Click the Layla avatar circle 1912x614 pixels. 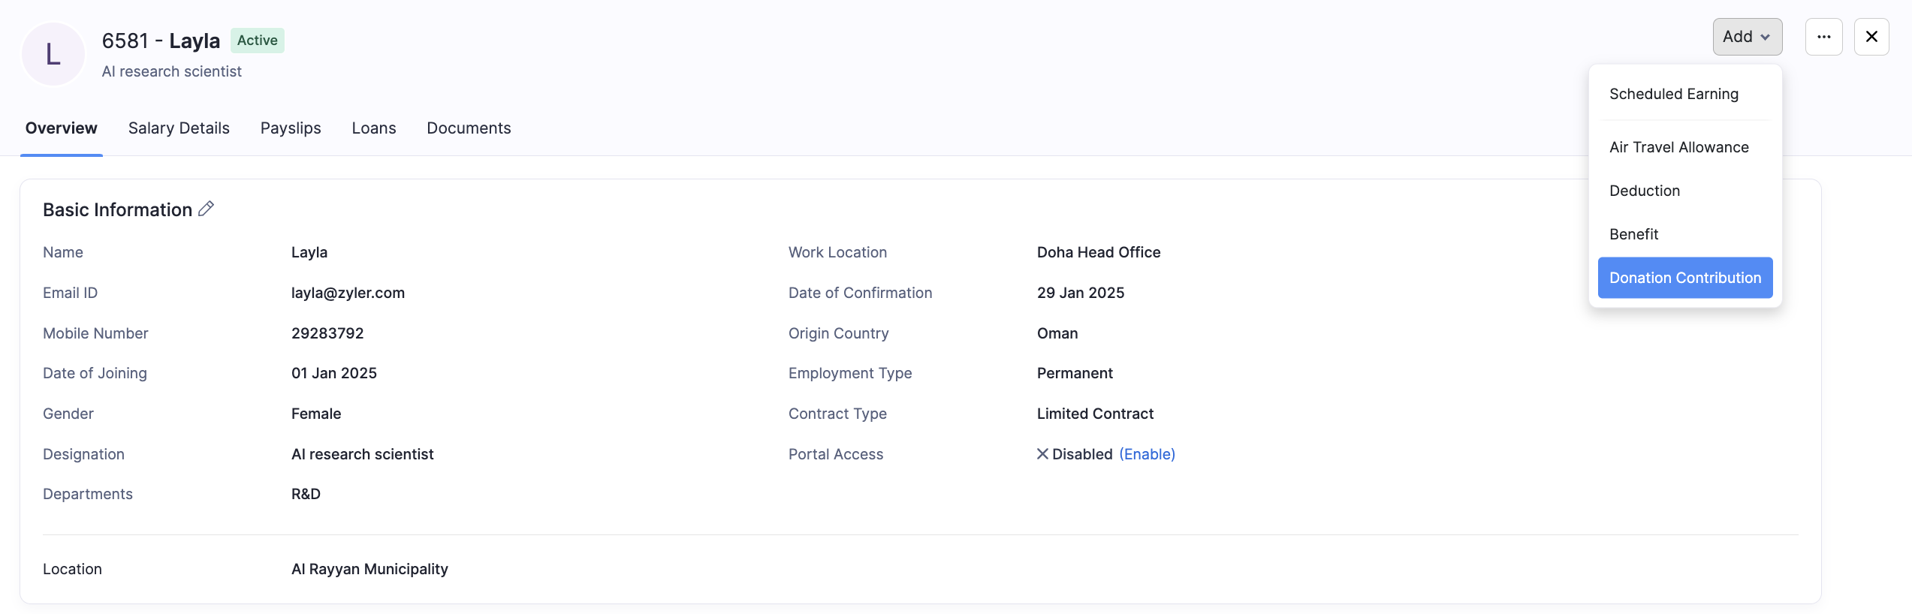coord(53,54)
